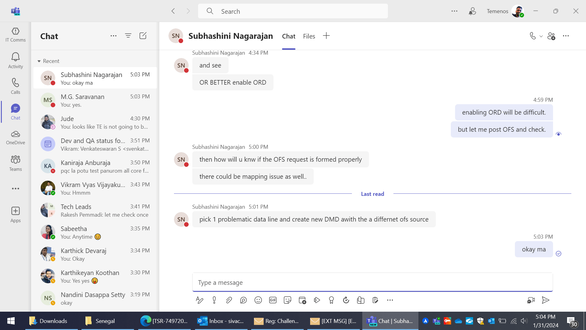
Task: Attach a file using paperclip icon
Action: pyautogui.click(x=229, y=300)
